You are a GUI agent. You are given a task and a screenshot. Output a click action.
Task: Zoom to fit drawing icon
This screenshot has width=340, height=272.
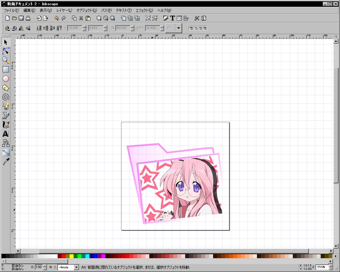pos(105,18)
